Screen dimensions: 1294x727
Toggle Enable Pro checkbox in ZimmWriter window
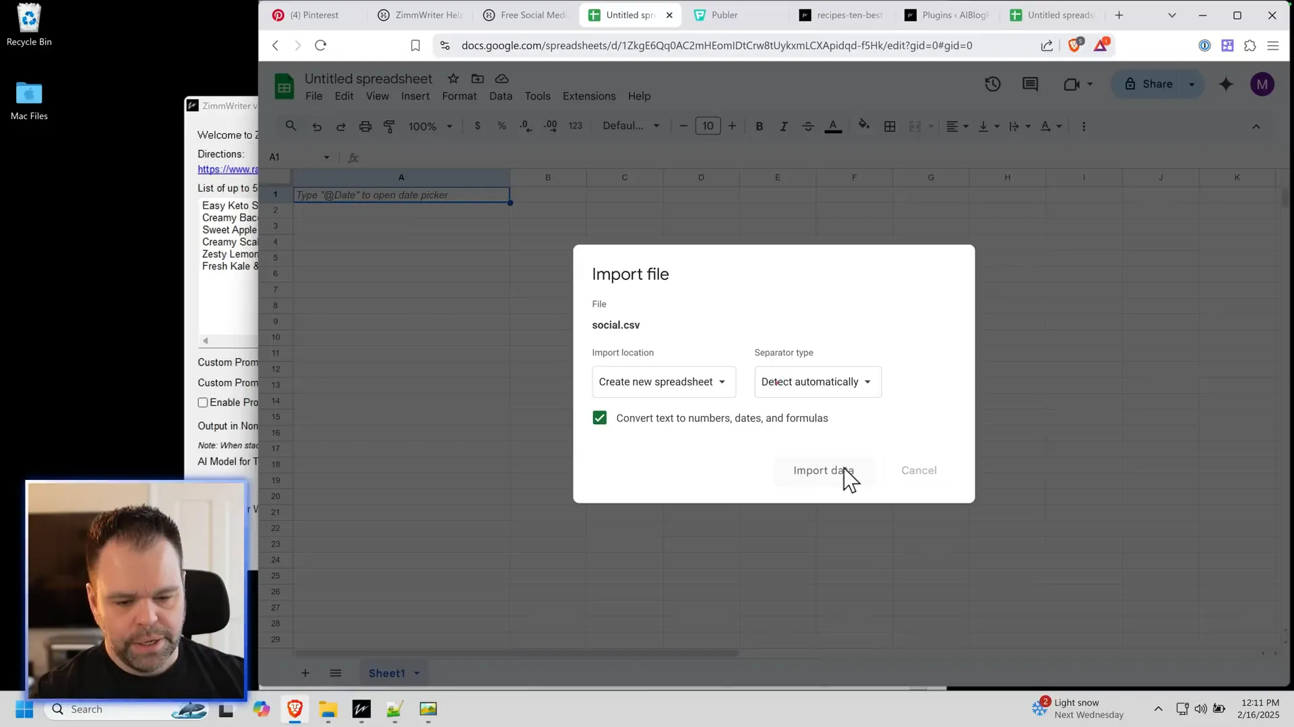[203, 403]
